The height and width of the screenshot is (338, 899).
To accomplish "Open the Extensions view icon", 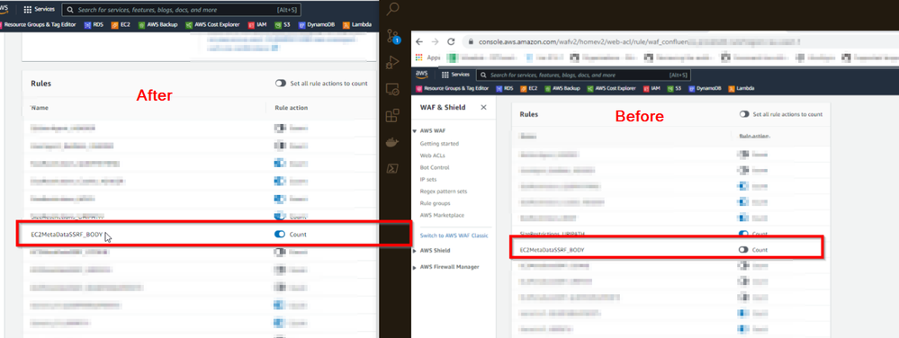I will tap(393, 115).
